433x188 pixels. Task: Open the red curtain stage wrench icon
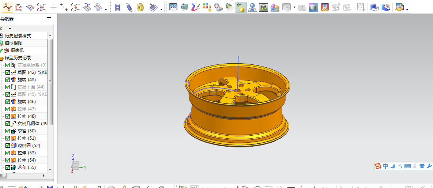pos(324,7)
